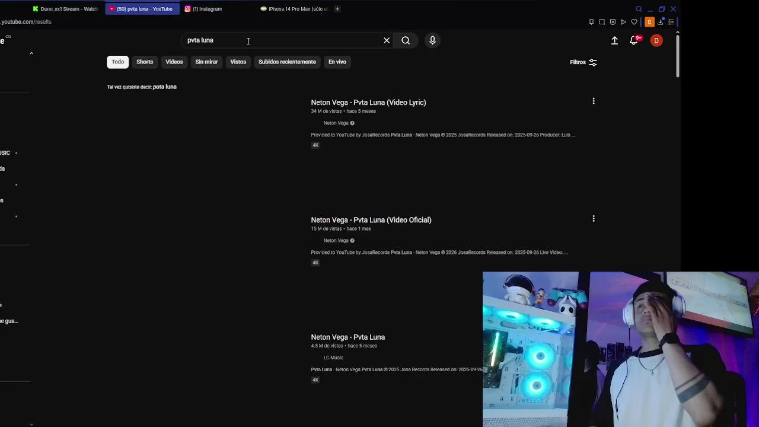Viewport: 759px width, 427px height.
Task: Open Neton Vega - Pvta Luna (Video Oficial)
Action: coord(371,220)
